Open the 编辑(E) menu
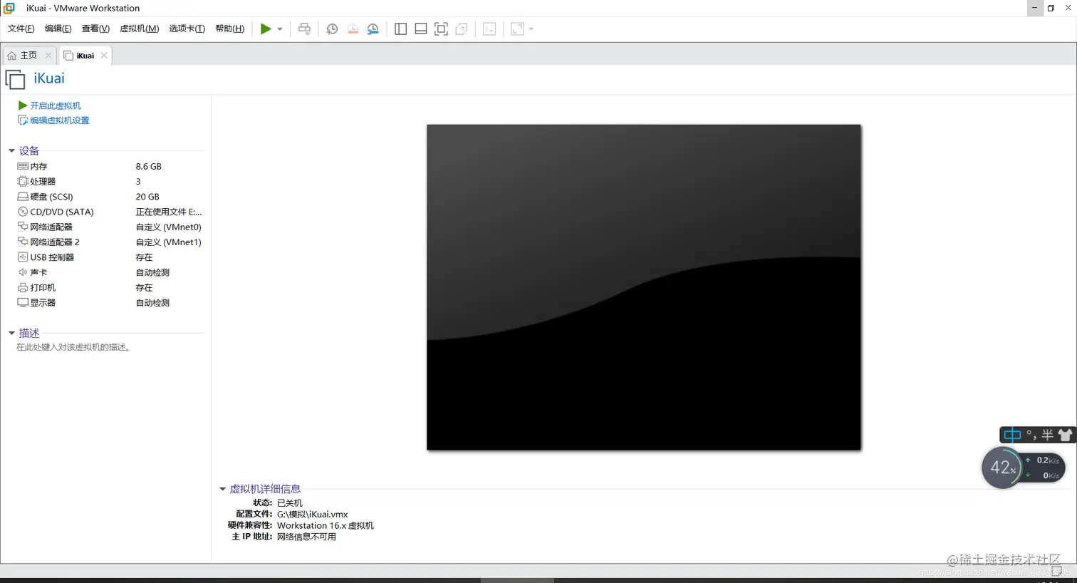 [x=58, y=29]
